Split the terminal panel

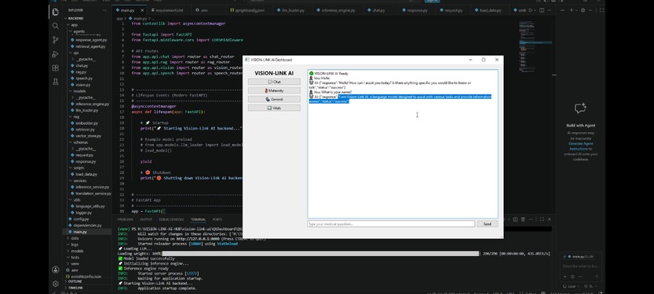pyautogui.click(x=515, y=219)
